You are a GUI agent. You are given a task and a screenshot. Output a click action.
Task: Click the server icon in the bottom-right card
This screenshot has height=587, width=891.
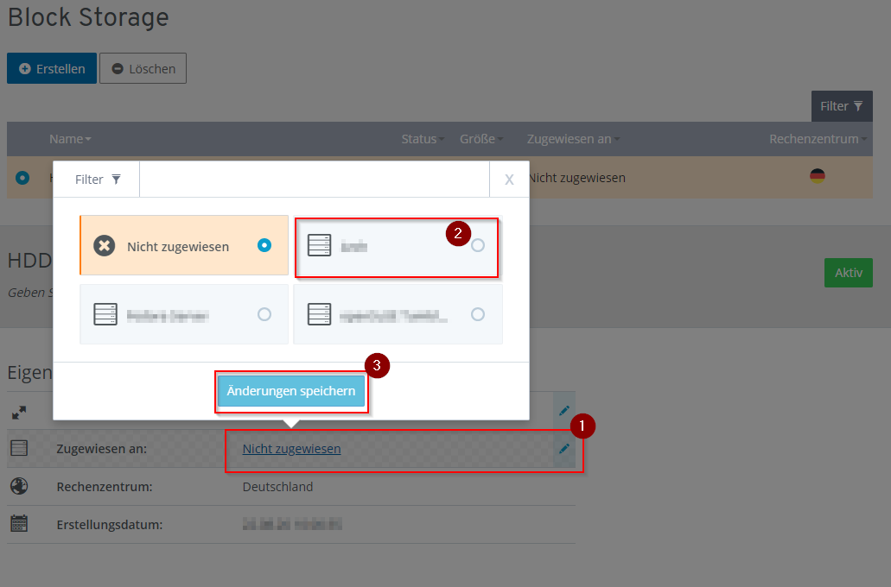pyautogui.click(x=319, y=314)
